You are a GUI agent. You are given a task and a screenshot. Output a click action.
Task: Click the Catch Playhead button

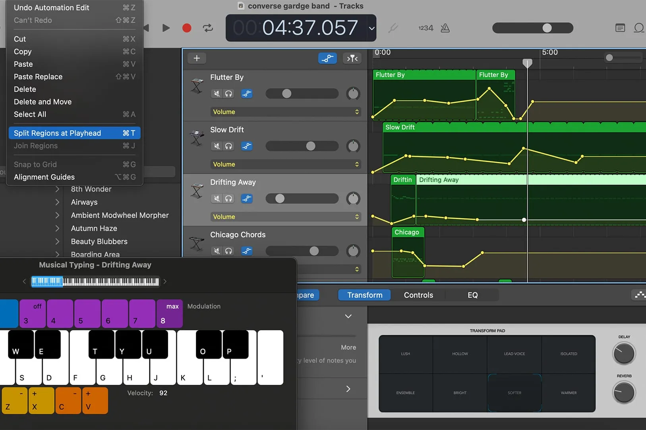pos(352,58)
